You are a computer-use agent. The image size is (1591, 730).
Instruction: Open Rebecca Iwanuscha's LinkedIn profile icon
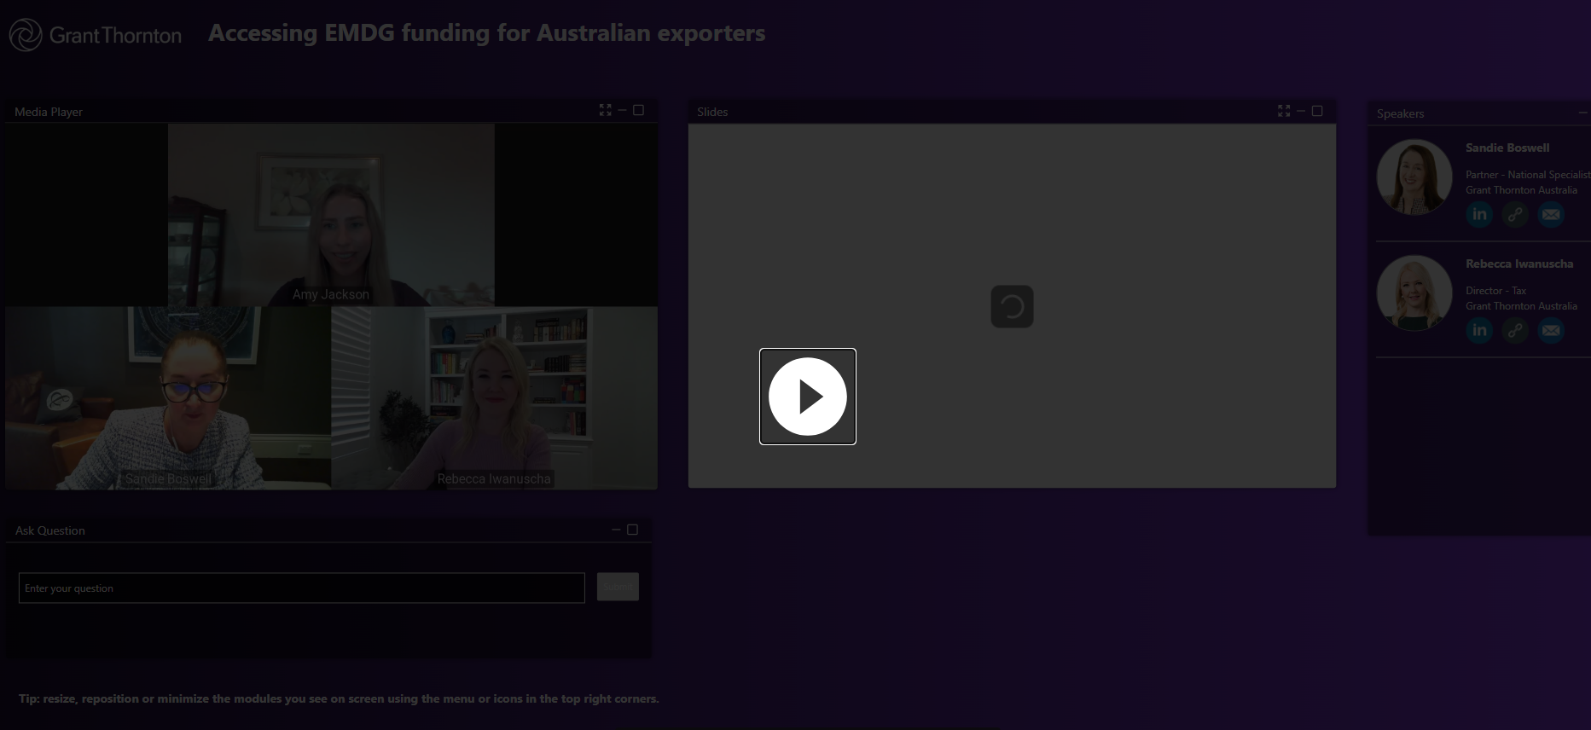coord(1479,330)
